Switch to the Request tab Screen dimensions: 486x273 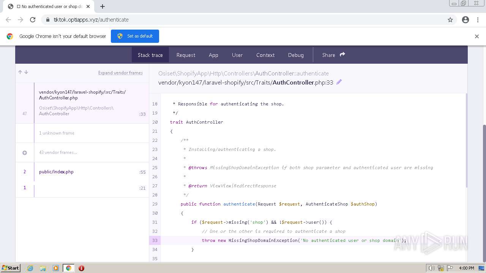point(186,55)
